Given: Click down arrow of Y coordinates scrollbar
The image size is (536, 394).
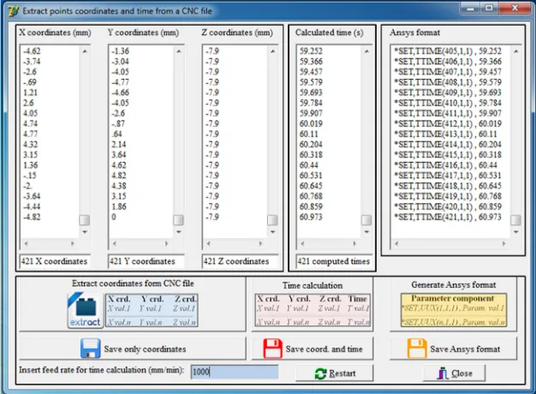Looking at the screenshot, I should click(179, 232).
